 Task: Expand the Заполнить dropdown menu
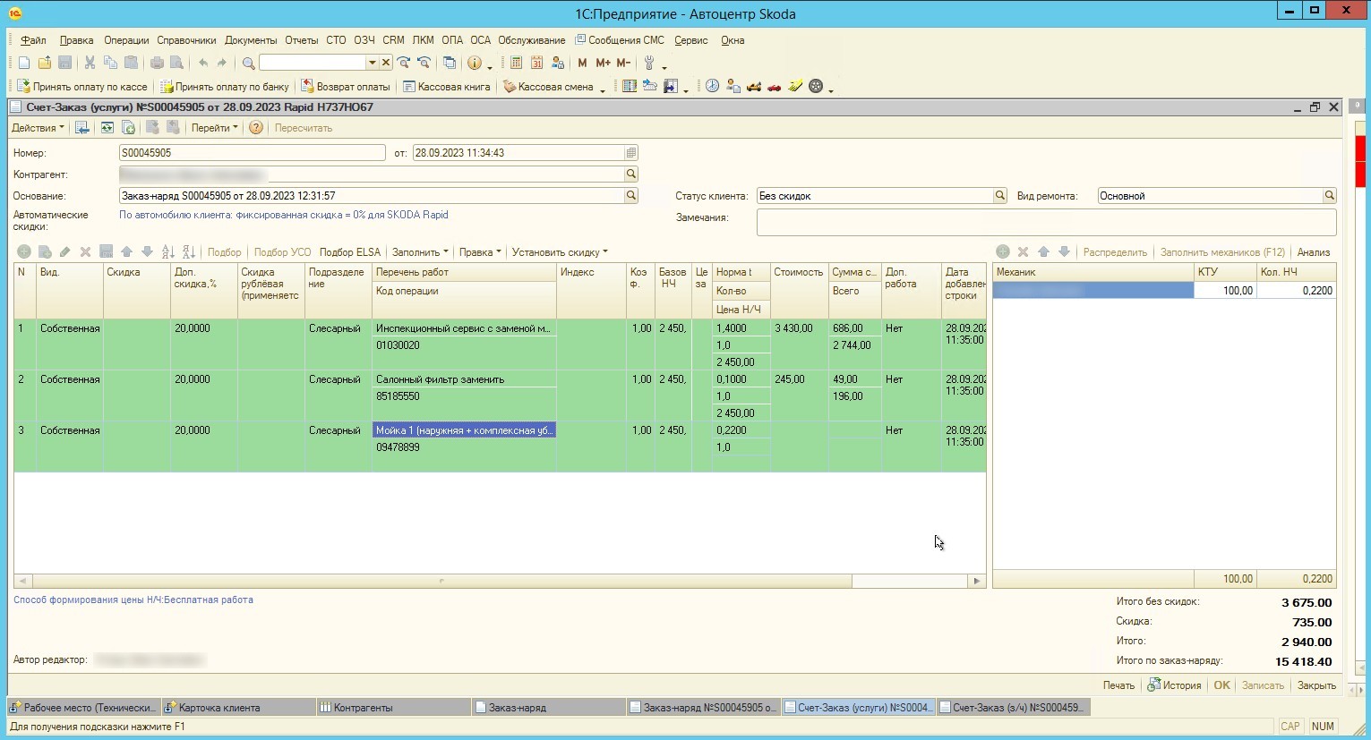click(x=420, y=252)
